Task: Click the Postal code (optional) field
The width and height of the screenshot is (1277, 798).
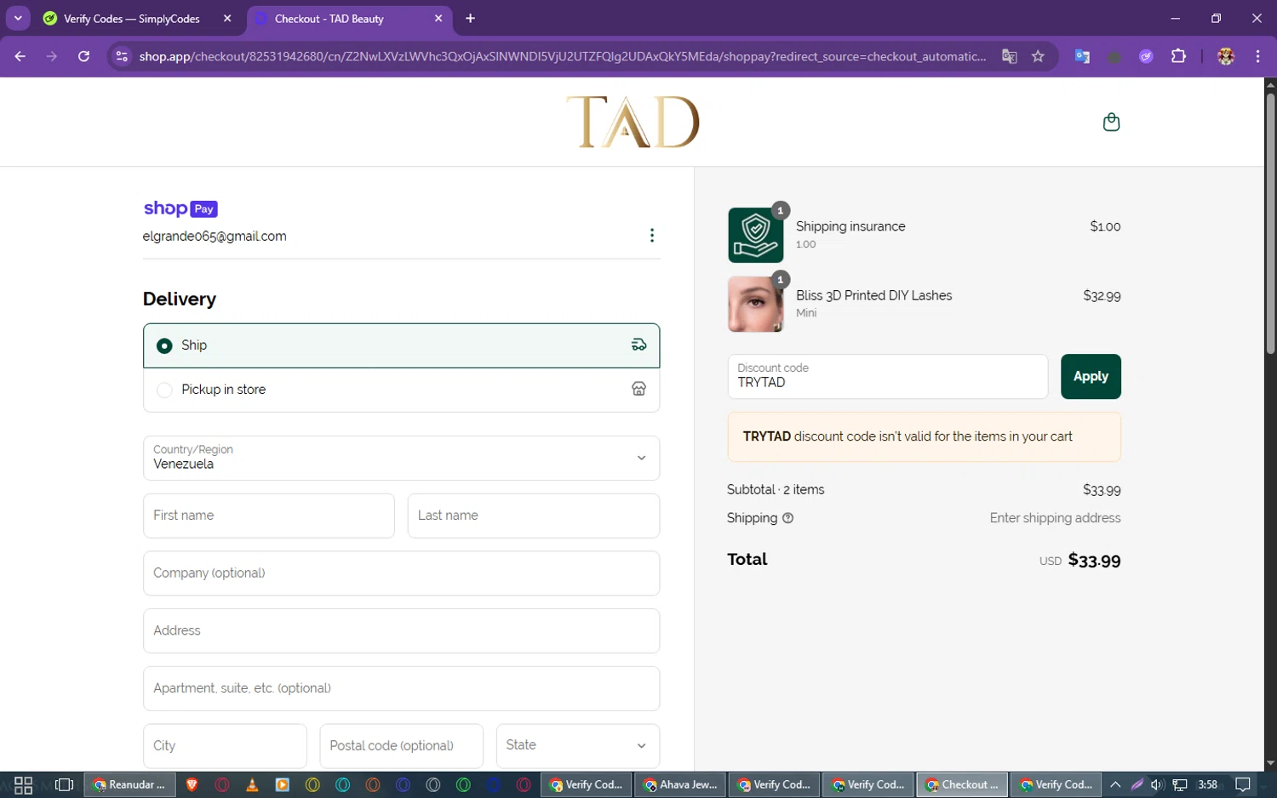Action: click(401, 745)
